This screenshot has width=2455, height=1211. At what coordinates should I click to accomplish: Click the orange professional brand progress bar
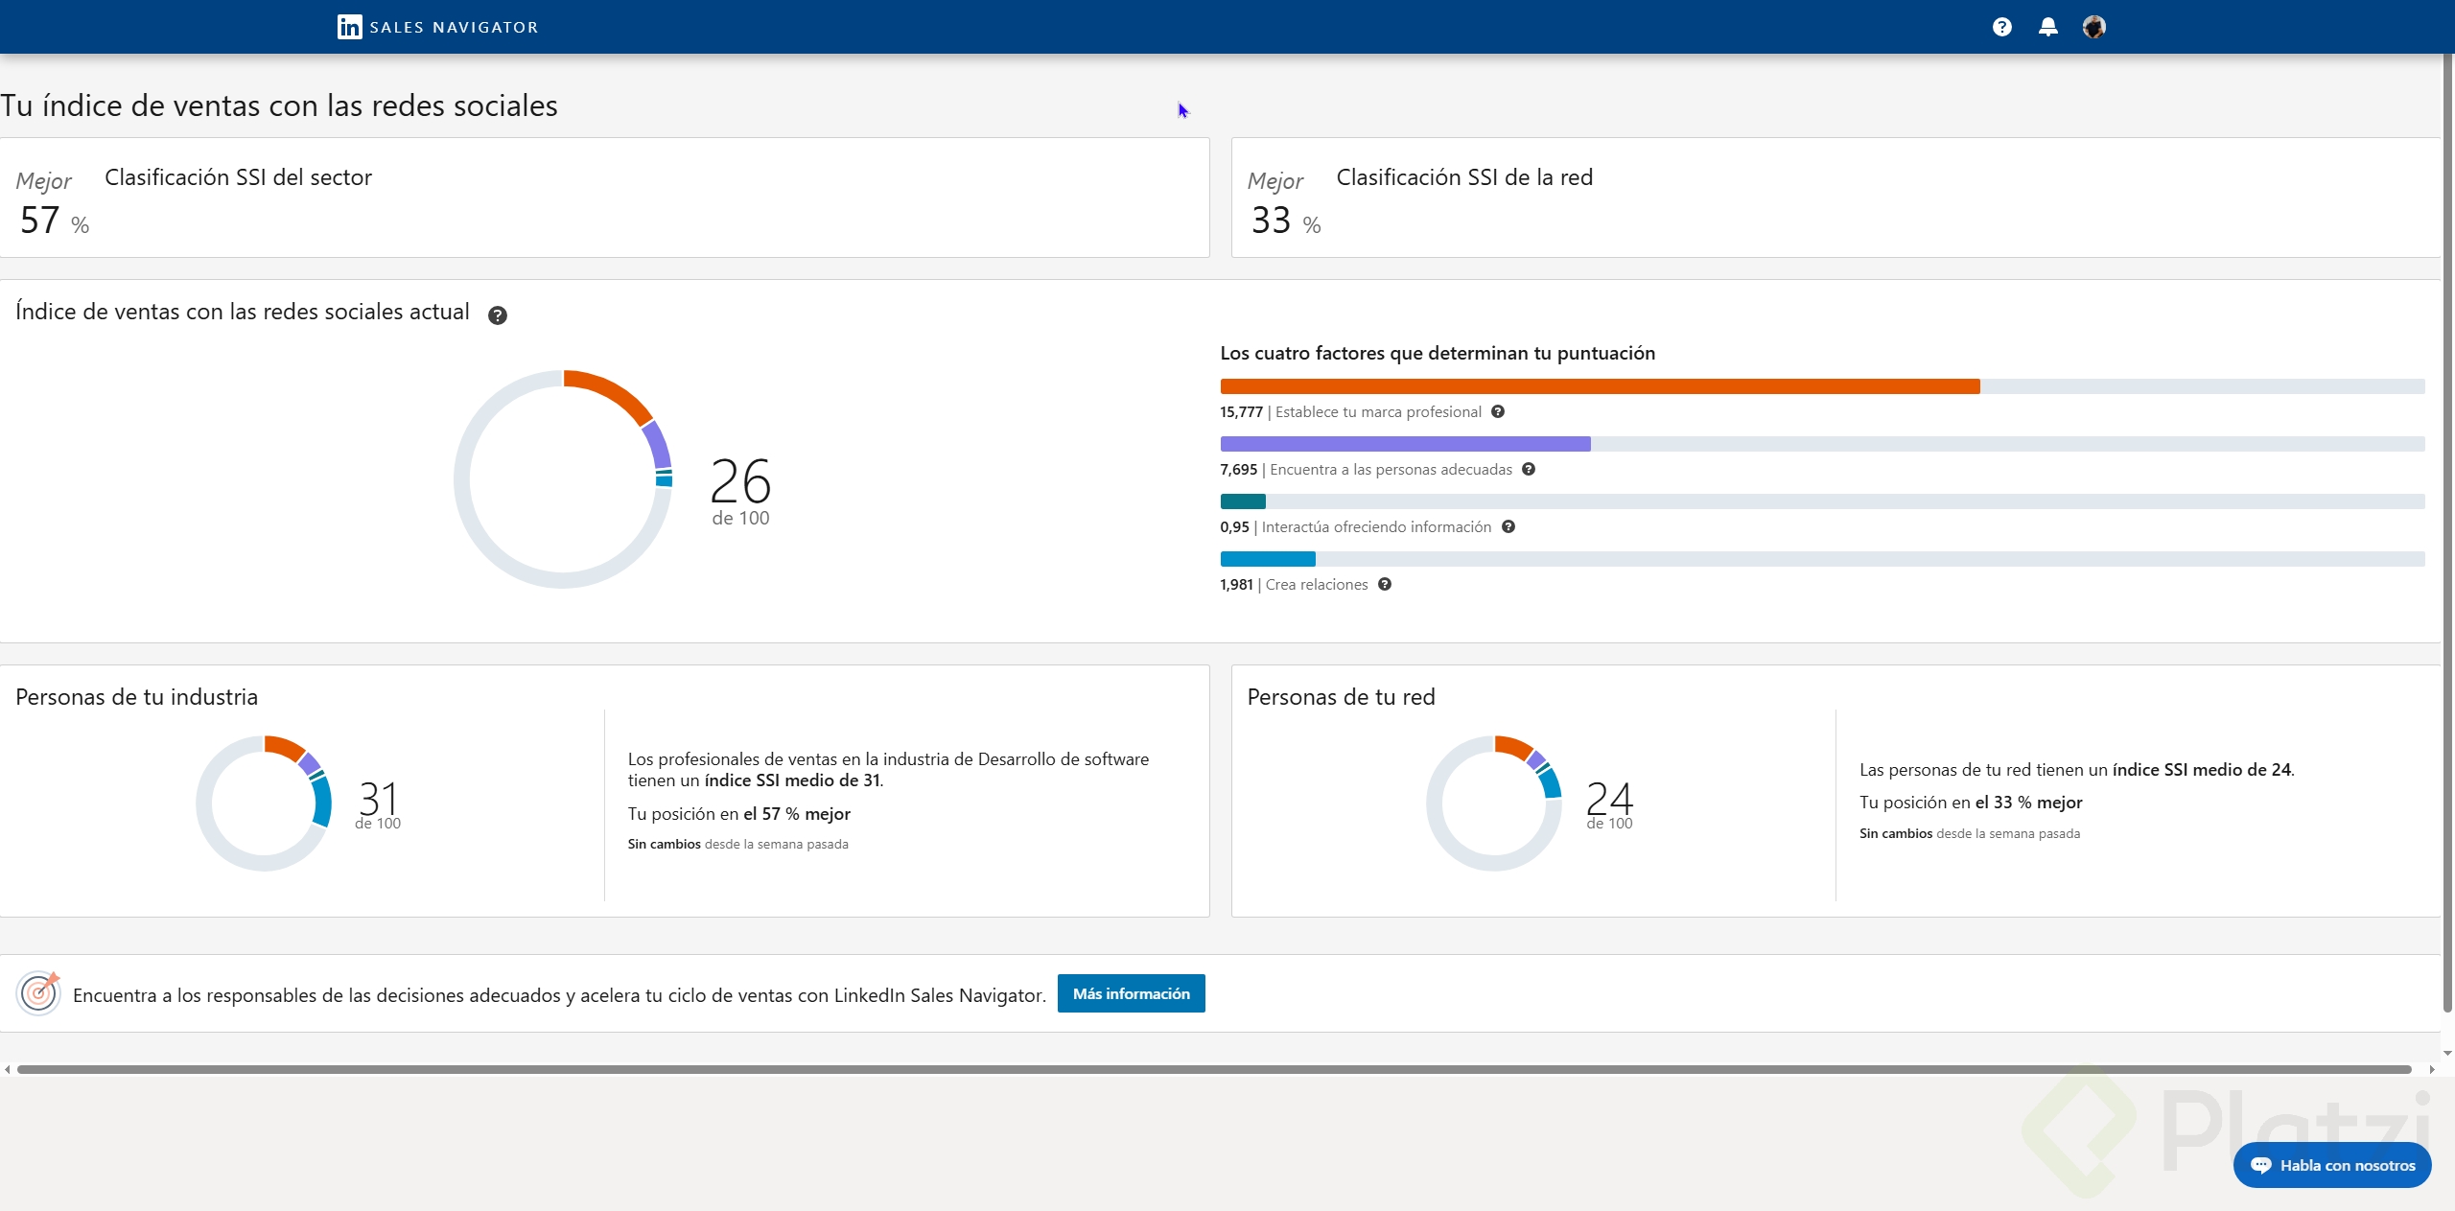coord(1599,386)
